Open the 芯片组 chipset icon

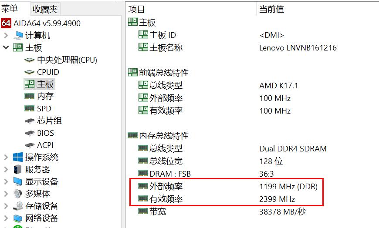coord(30,121)
